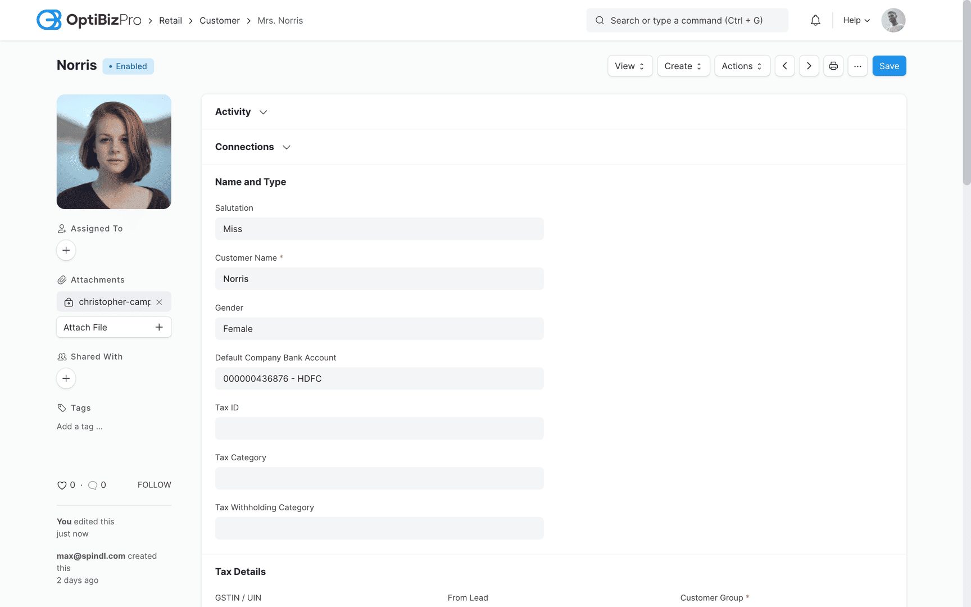Go to Retail via the breadcrumb
The width and height of the screenshot is (971, 607).
click(x=170, y=20)
